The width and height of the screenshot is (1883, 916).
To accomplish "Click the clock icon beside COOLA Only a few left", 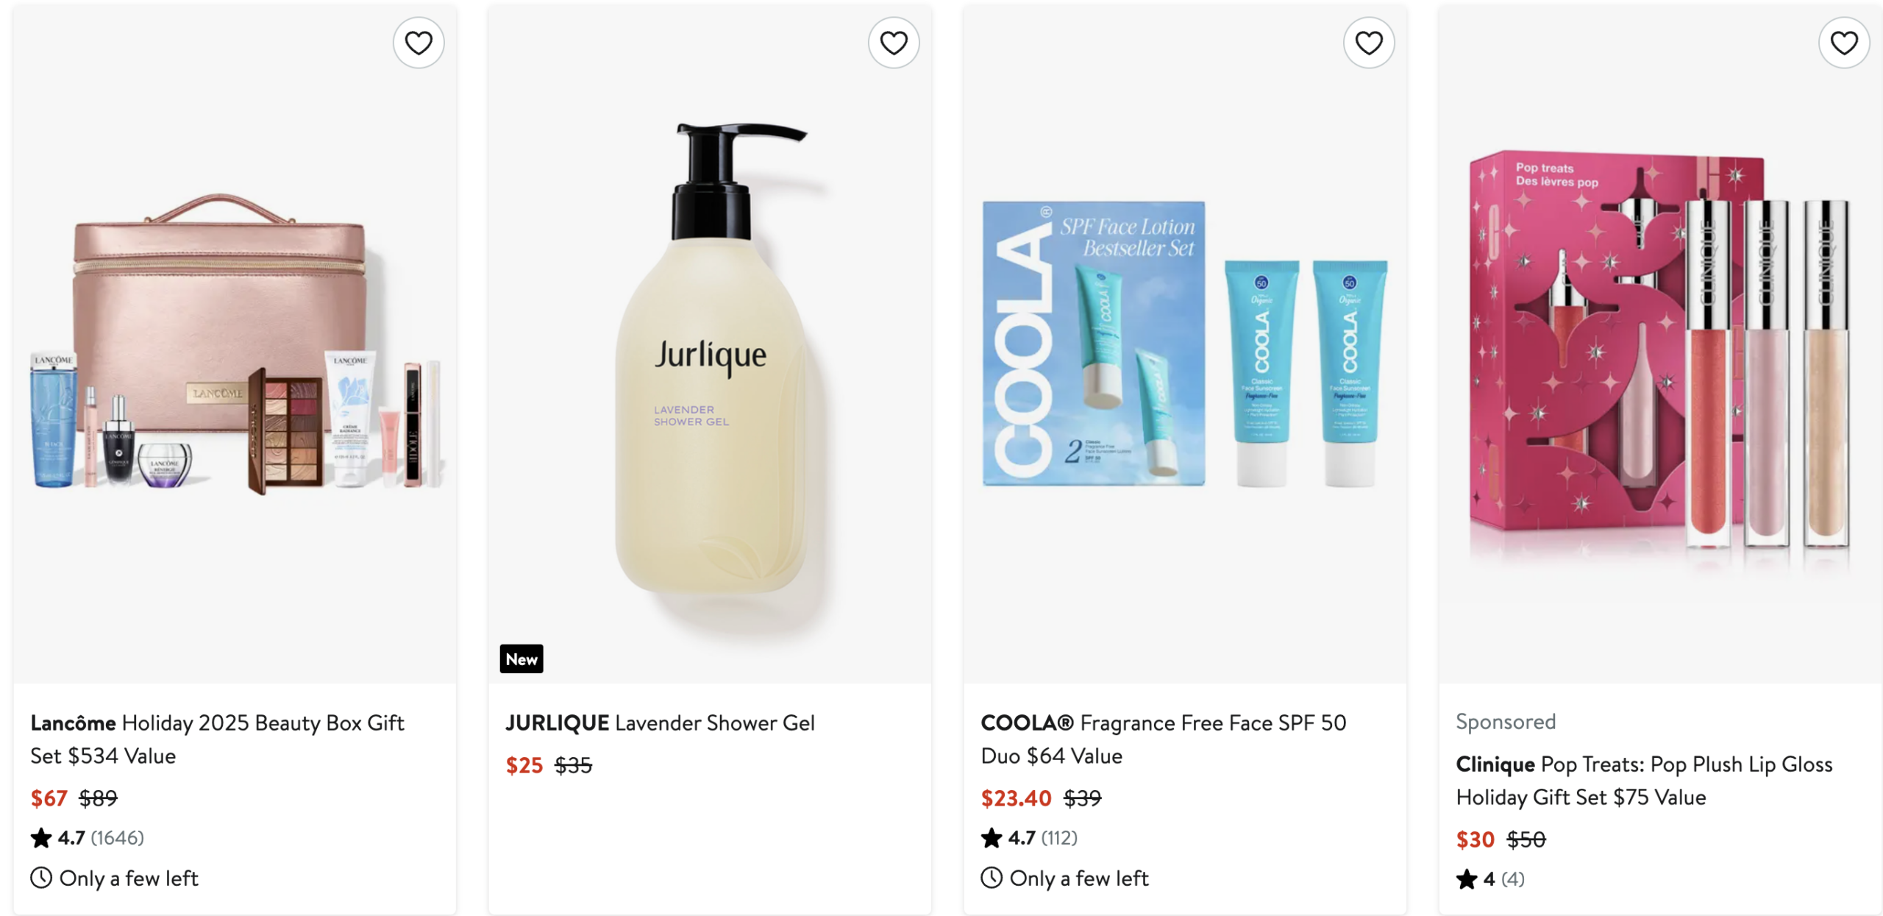I will 992,878.
